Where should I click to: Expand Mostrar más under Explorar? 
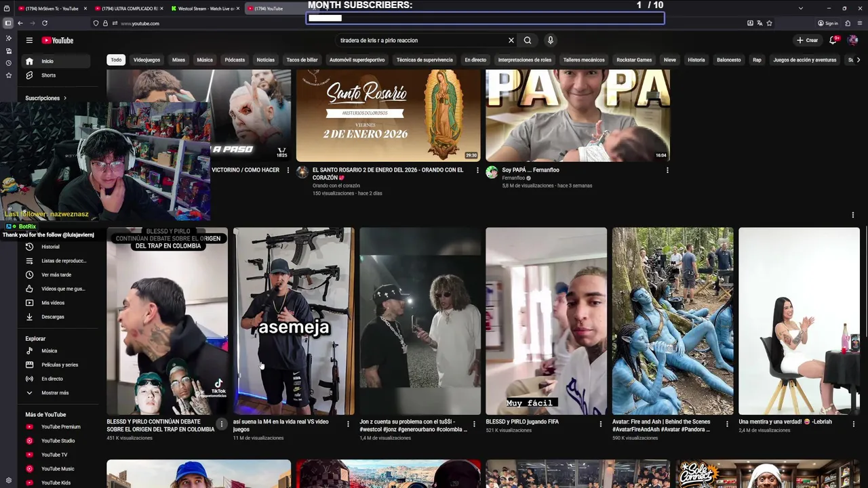click(x=57, y=392)
